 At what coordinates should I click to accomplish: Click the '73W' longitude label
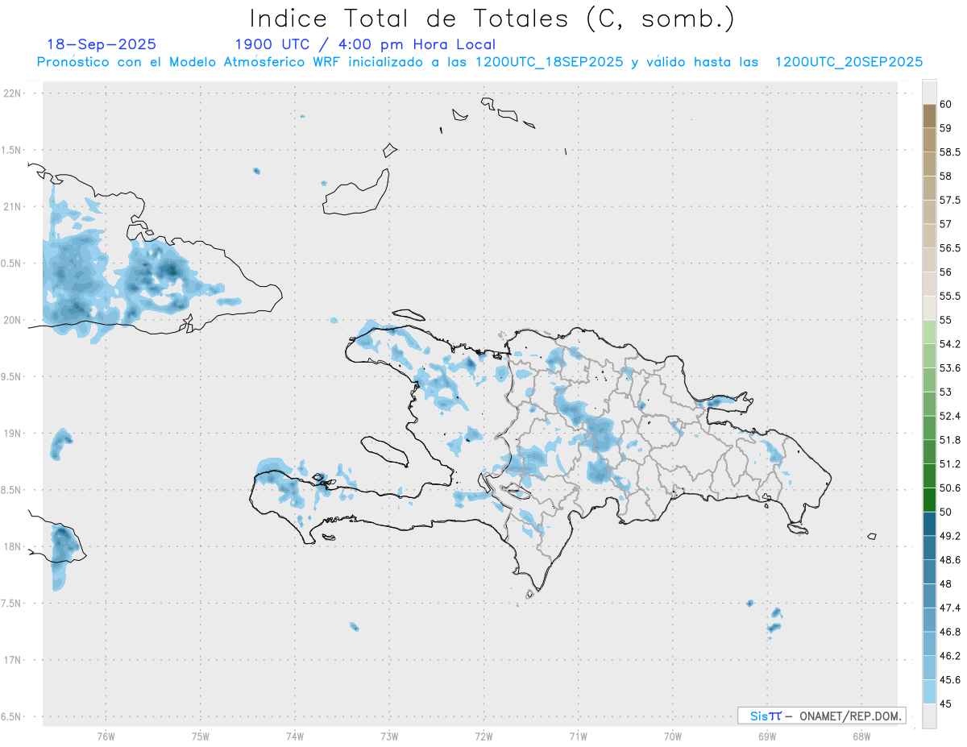[x=389, y=737]
